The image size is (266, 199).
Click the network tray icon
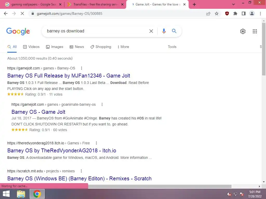click(x=235, y=194)
